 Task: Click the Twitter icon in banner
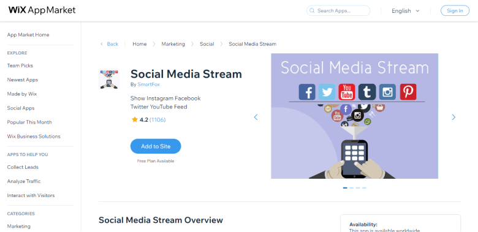point(327,92)
